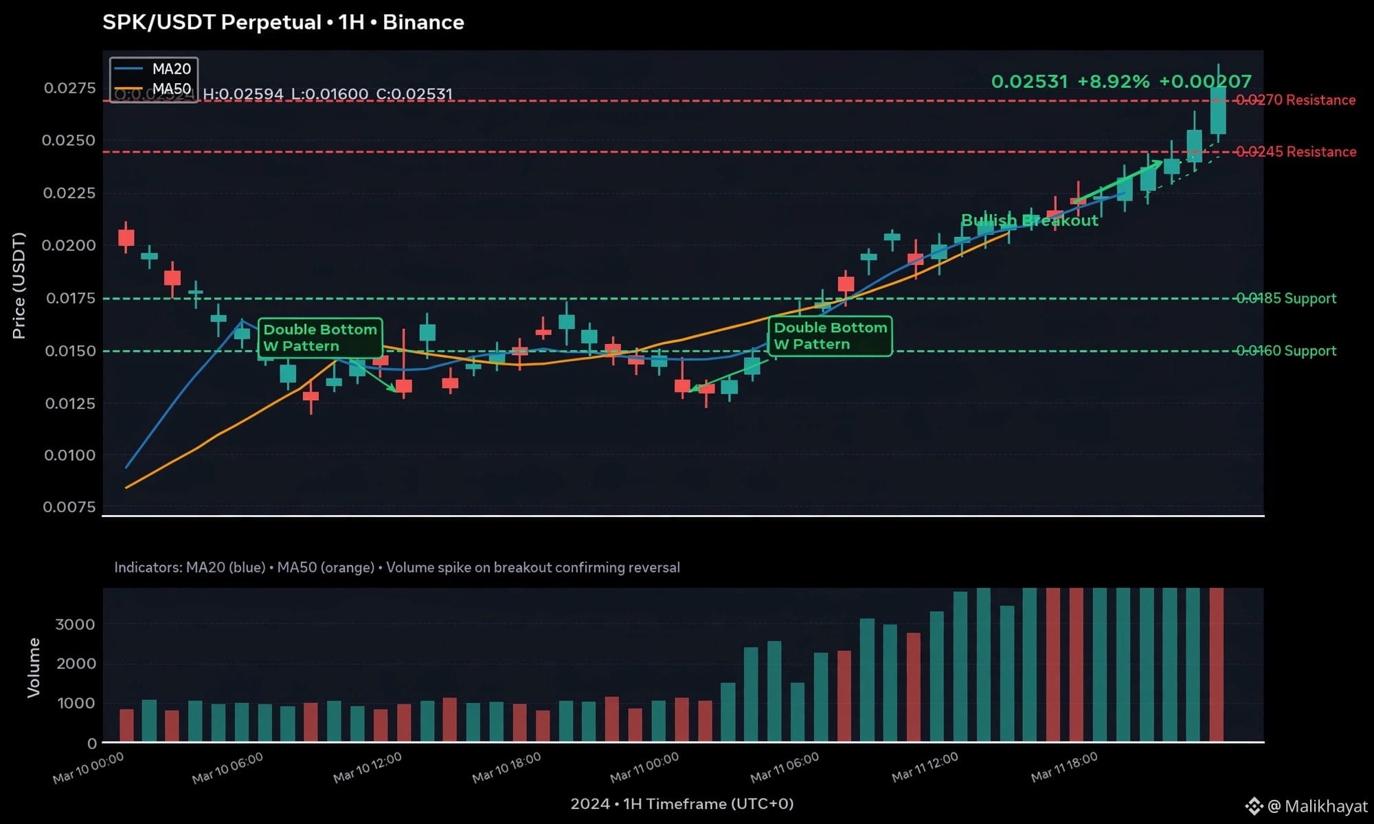Click the 0.0100 price axis tick
Screen dimensions: 1374x824
(x=70, y=455)
